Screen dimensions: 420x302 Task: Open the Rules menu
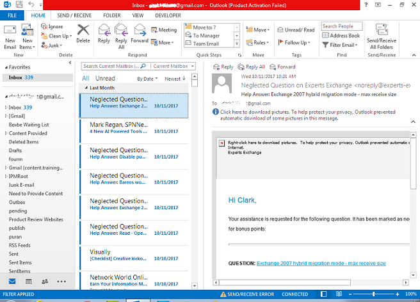click(x=257, y=42)
